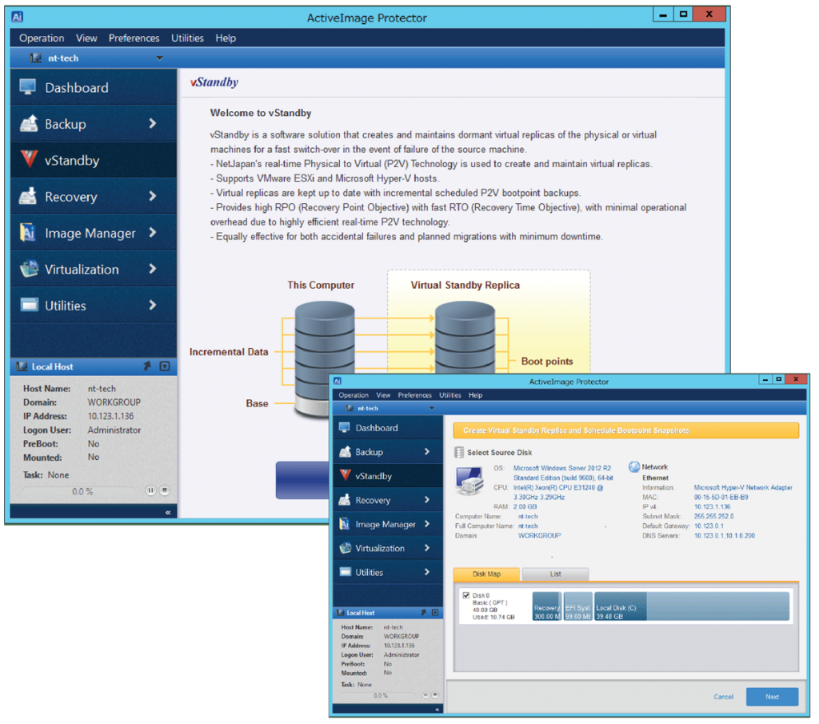Switch to the List tab

coord(555,574)
